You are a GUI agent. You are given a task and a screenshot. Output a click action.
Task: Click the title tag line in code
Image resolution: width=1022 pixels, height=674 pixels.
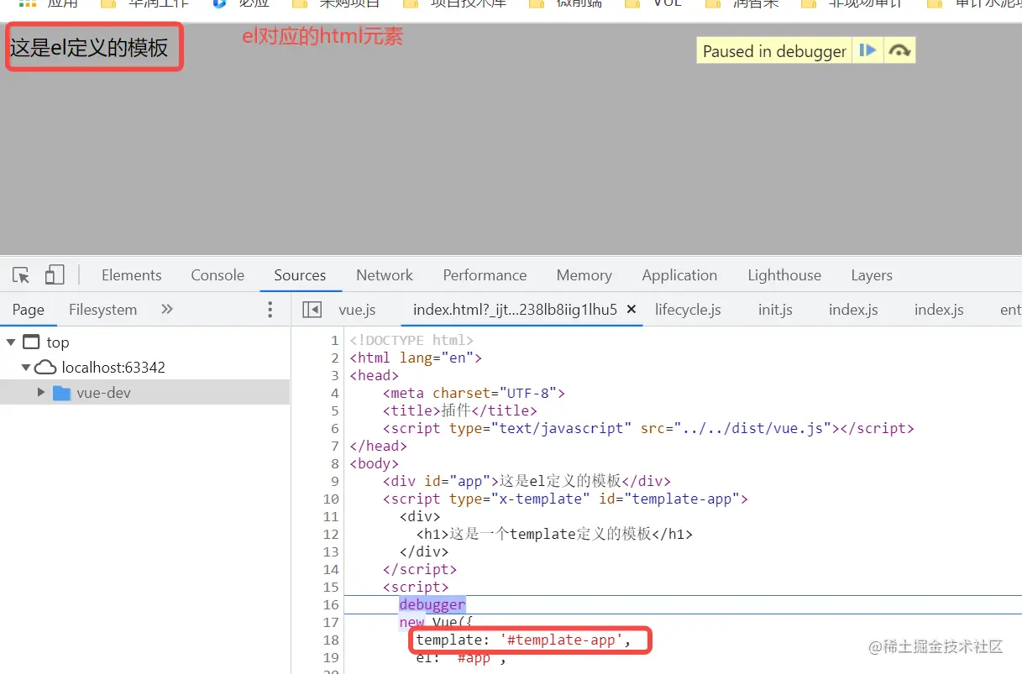[459, 410]
